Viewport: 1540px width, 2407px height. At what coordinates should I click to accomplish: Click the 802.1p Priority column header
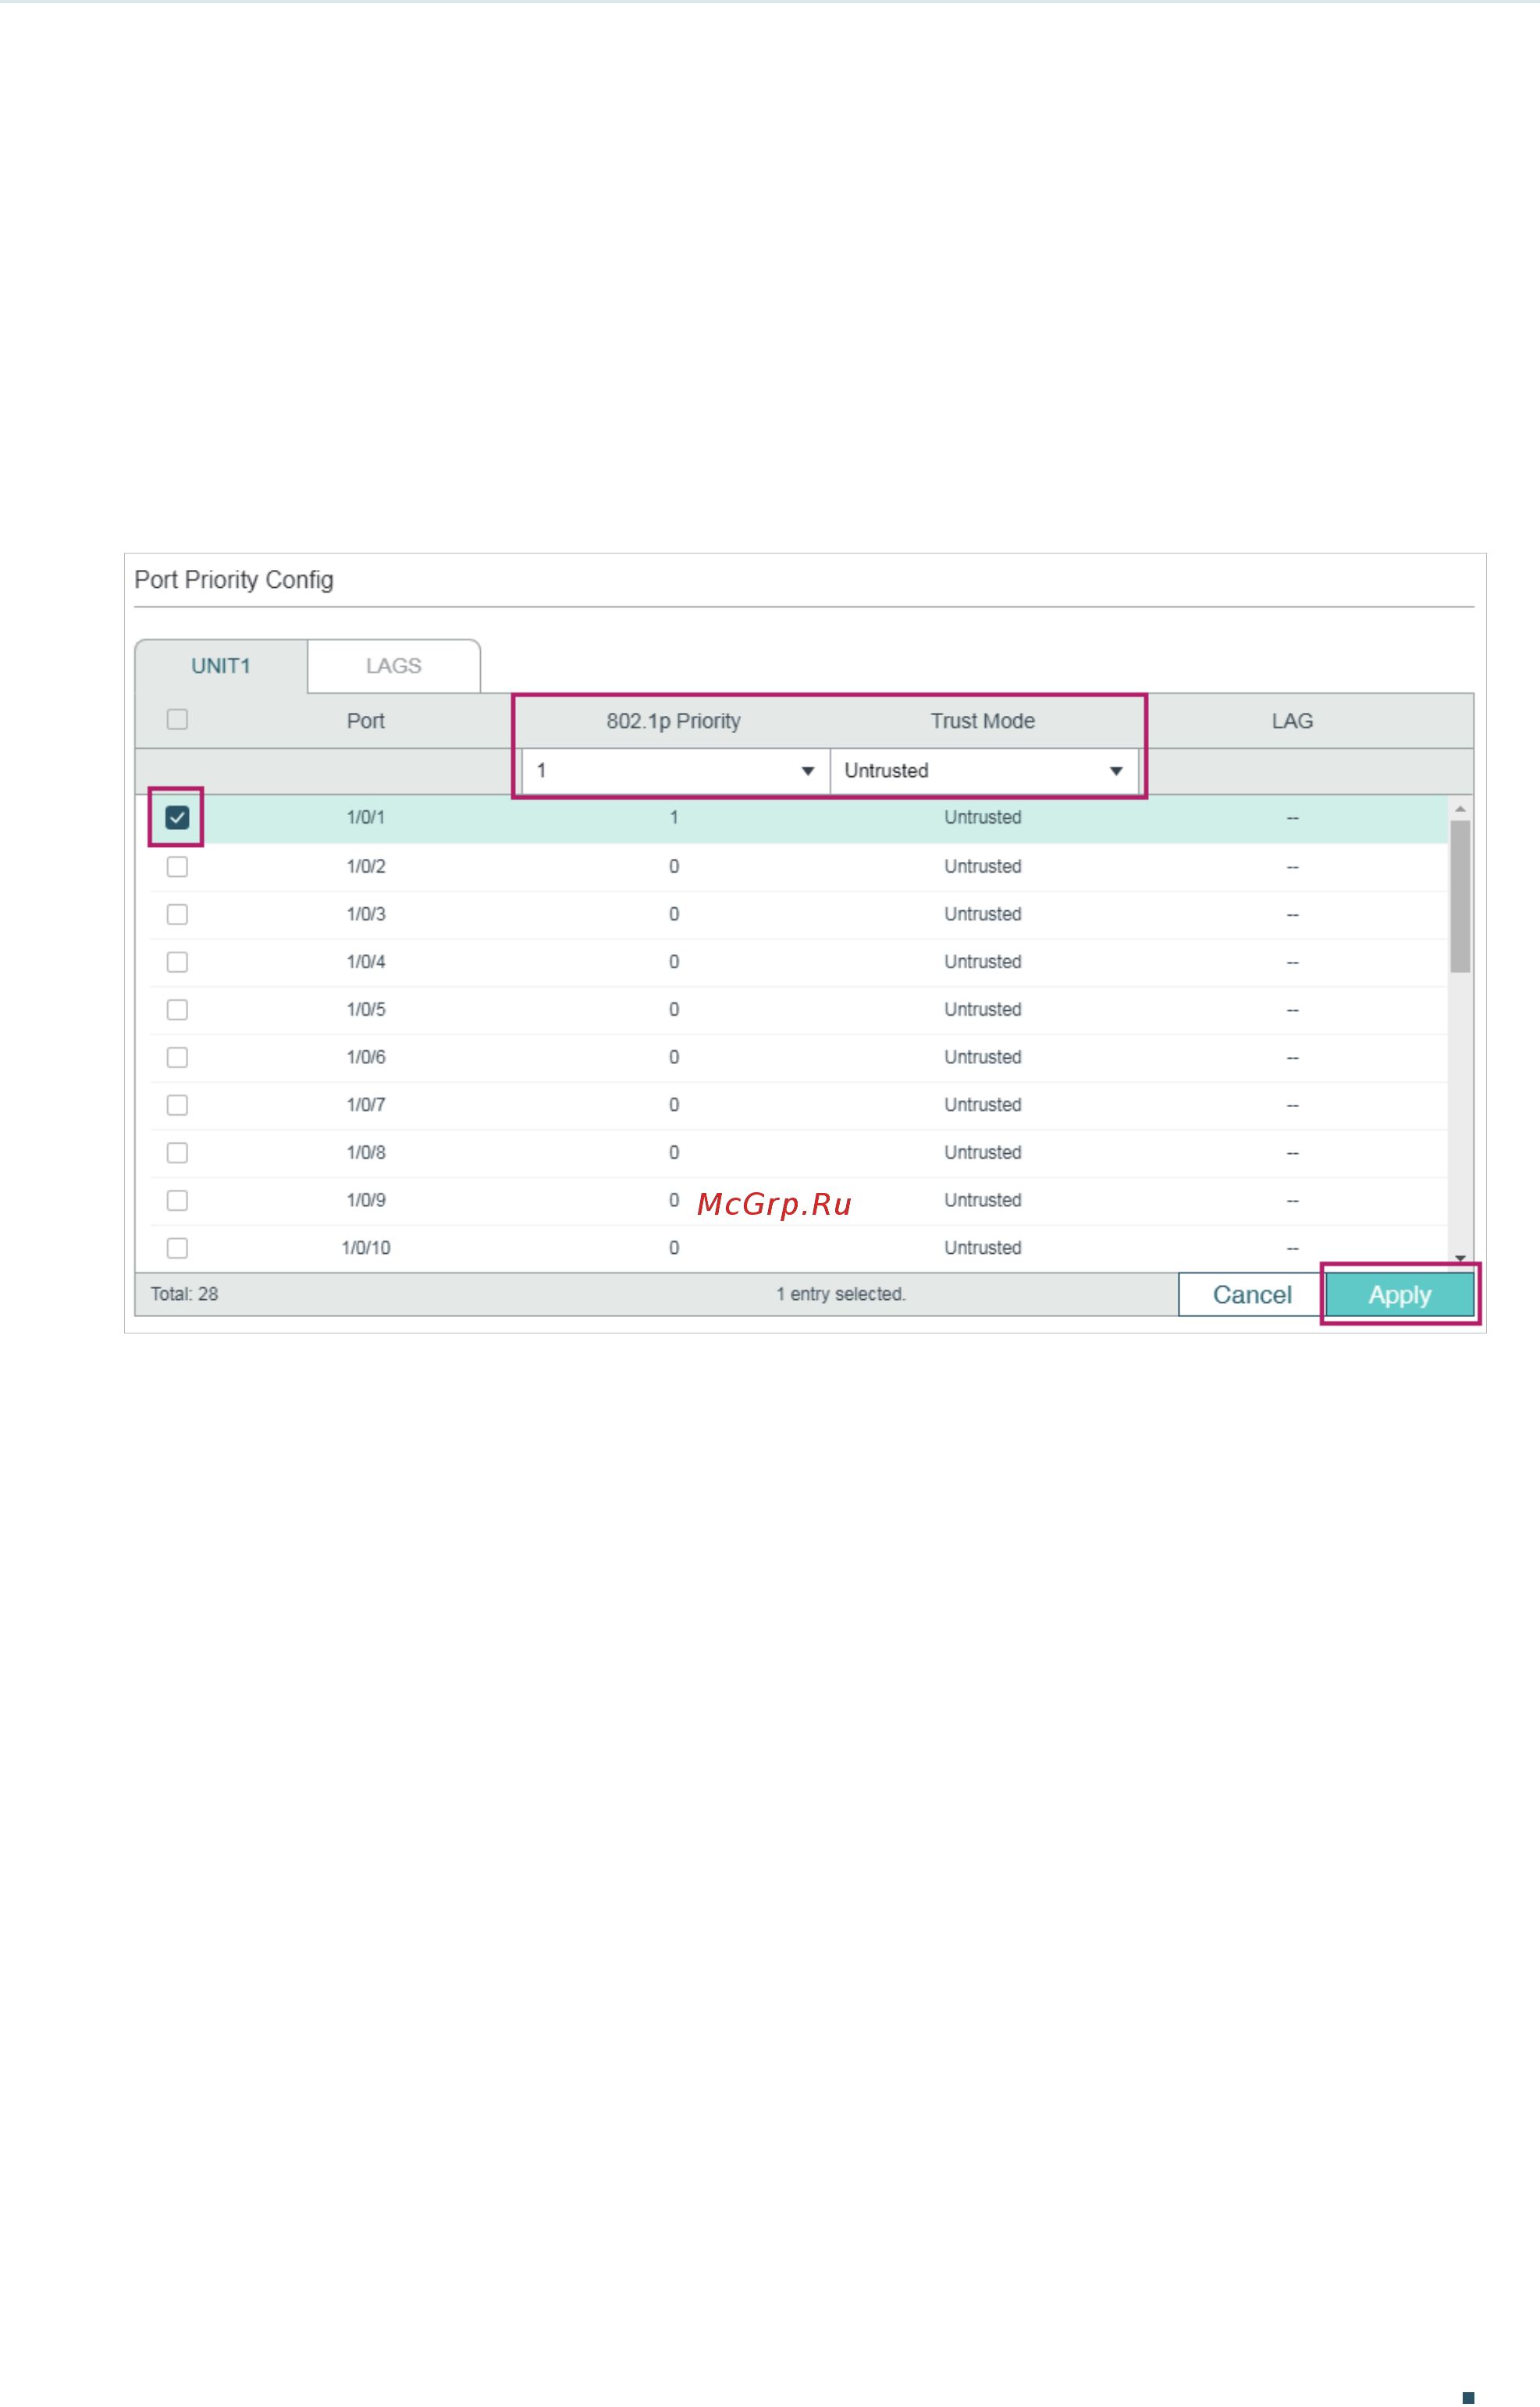click(674, 721)
